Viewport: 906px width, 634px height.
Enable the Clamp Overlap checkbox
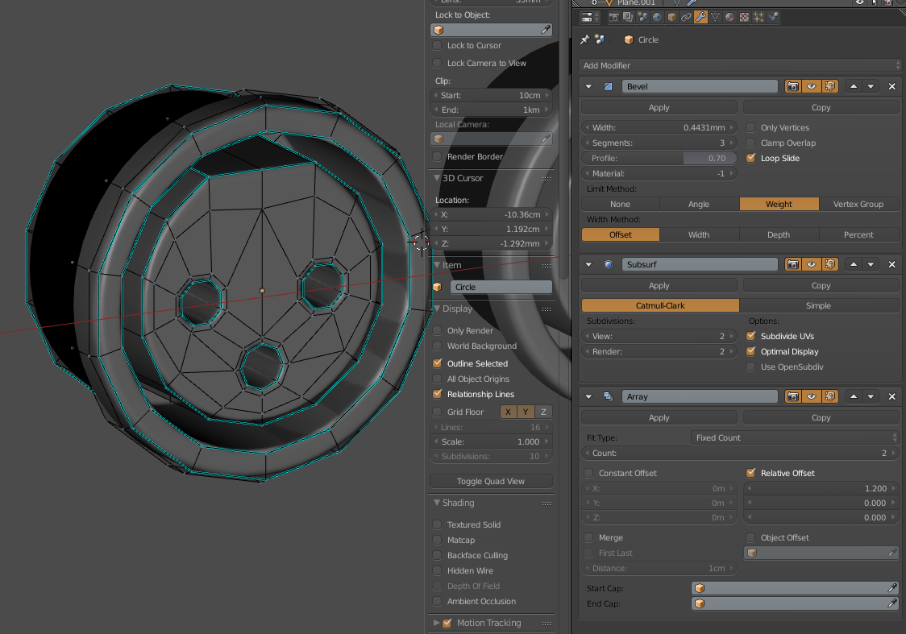pyautogui.click(x=750, y=143)
